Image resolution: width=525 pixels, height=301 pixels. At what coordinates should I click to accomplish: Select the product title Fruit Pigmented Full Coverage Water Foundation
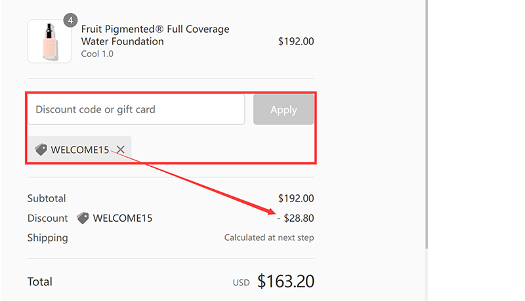[x=155, y=35]
